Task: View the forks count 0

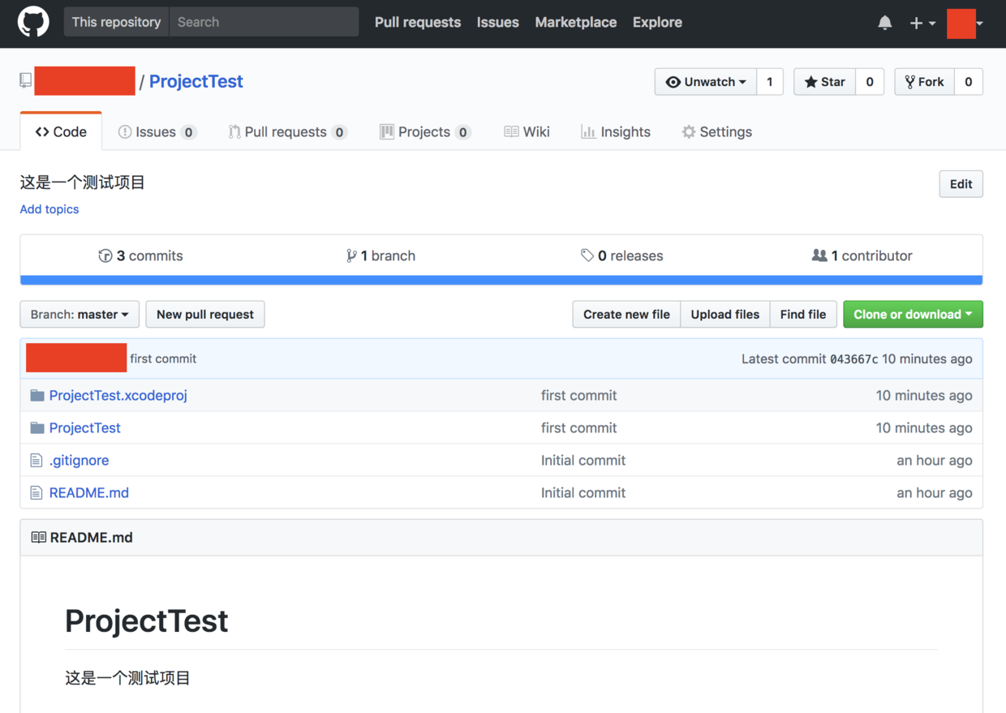Action: pyautogui.click(x=969, y=82)
